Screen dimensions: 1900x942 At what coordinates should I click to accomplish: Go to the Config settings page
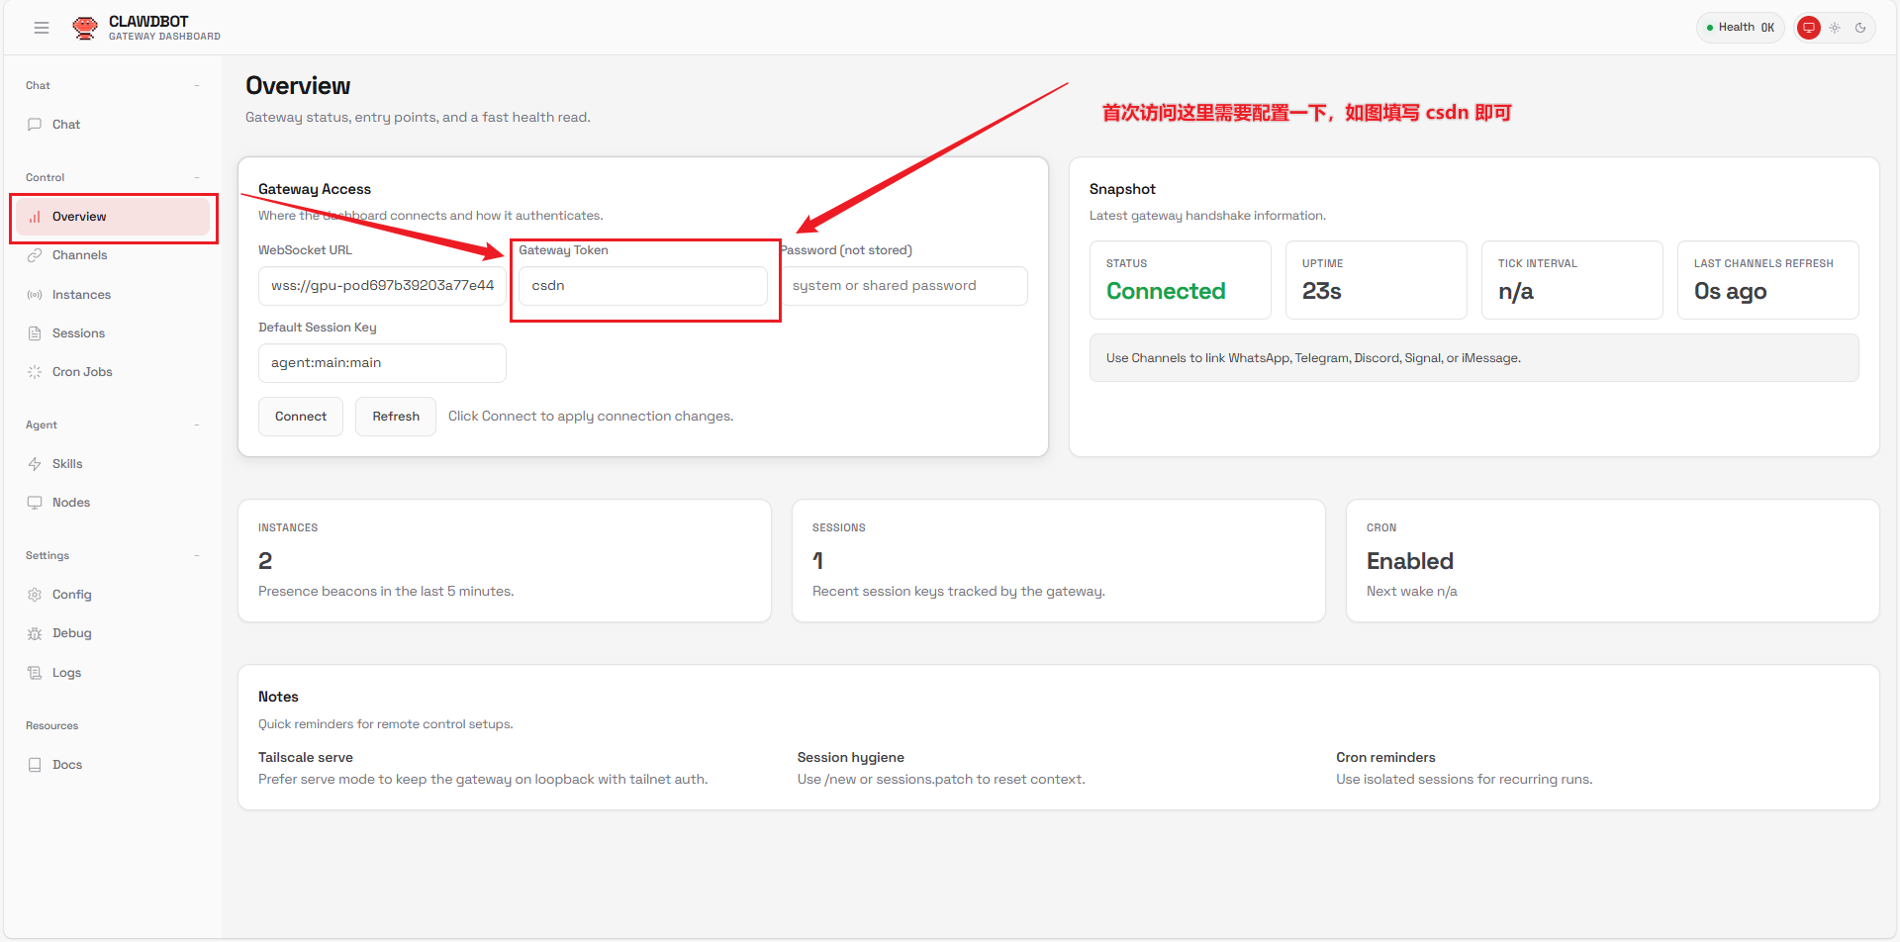tap(71, 595)
